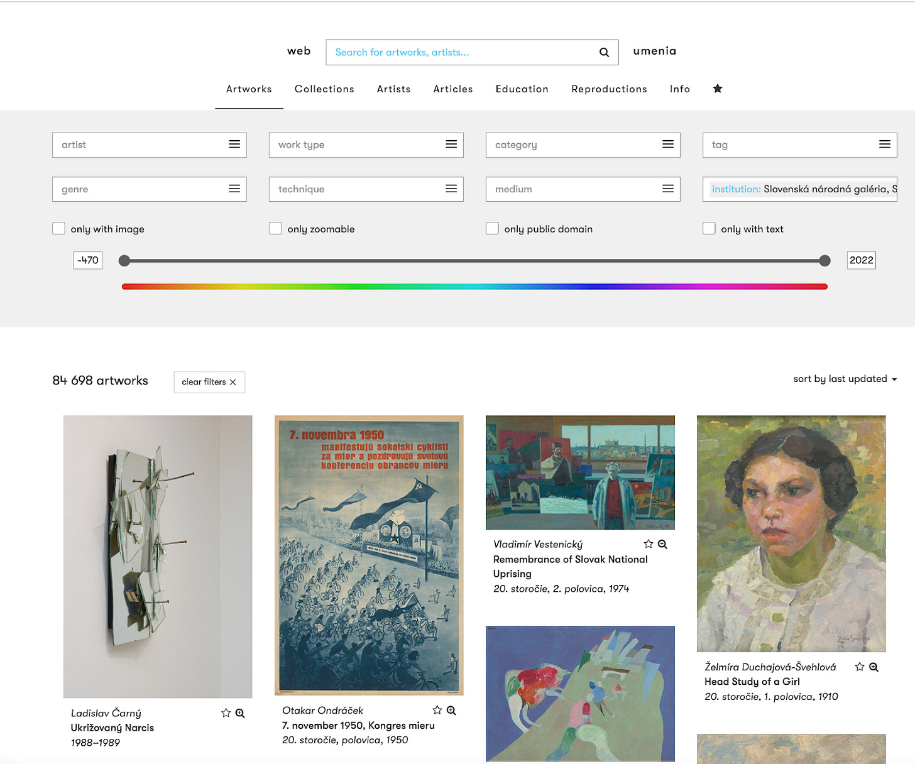Expand the tag filter dropdown
Screen dimensions: 915x764
[800, 145]
